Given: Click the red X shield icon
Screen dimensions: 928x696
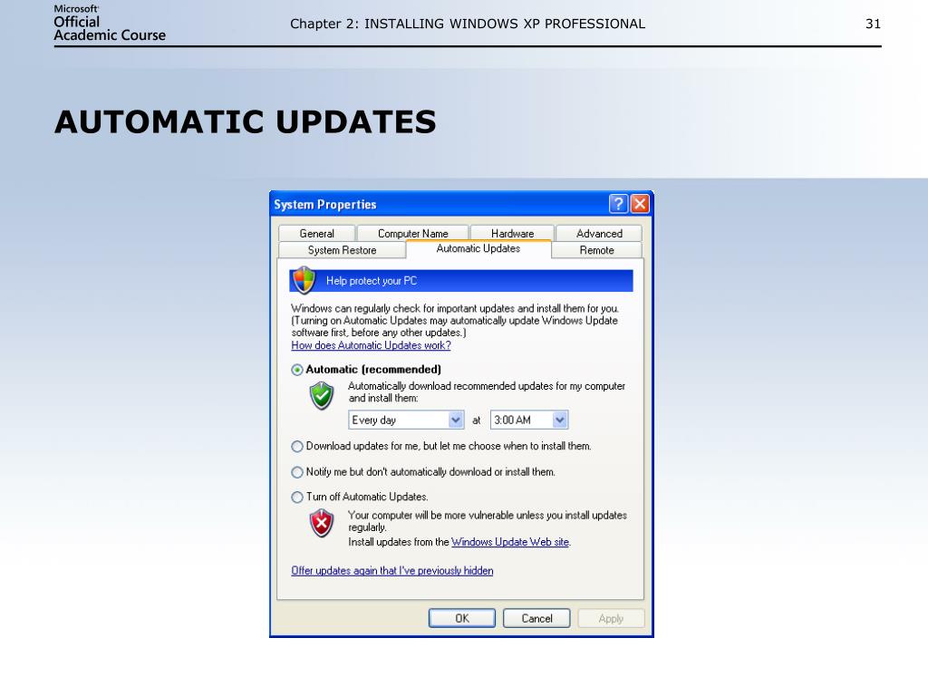Looking at the screenshot, I should pyautogui.click(x=322, y=523).
